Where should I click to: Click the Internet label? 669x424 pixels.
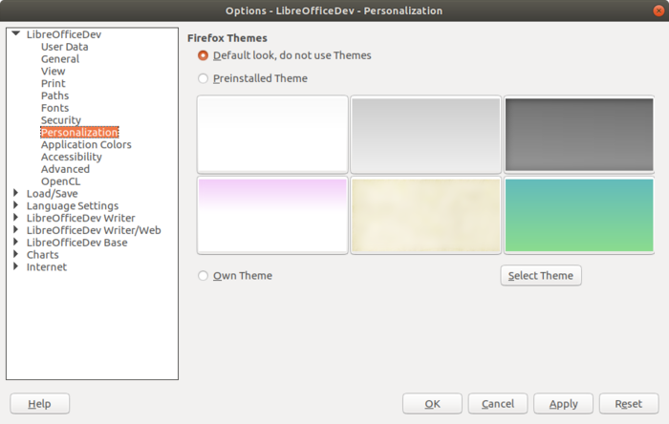pyautogui.click(x=47, y=267)
